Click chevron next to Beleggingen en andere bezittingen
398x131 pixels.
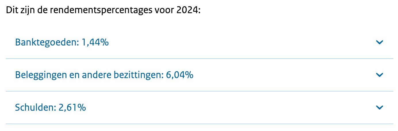pyautogui.click(x=380, y=75)
